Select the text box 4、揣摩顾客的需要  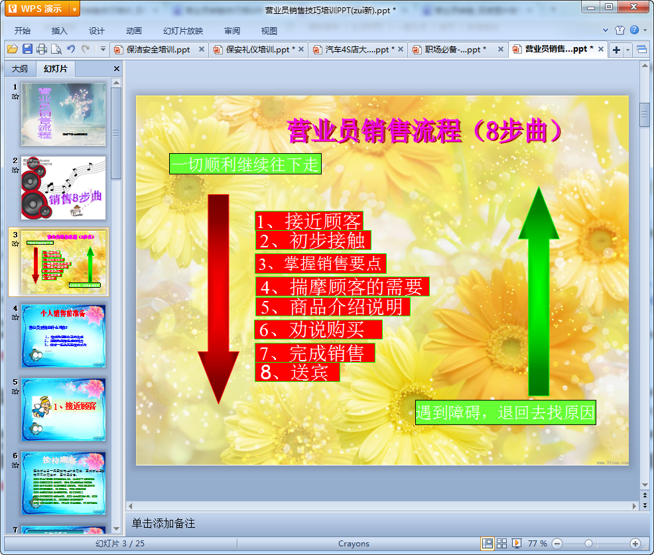pyautogui.click(x=342, y=287)
